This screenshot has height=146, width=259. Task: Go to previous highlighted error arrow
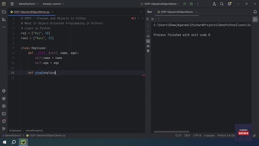pyautogui.click(x=138, y=18)
